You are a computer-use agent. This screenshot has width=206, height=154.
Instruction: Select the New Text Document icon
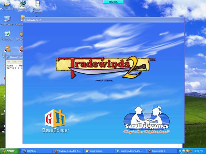[37, 6]
